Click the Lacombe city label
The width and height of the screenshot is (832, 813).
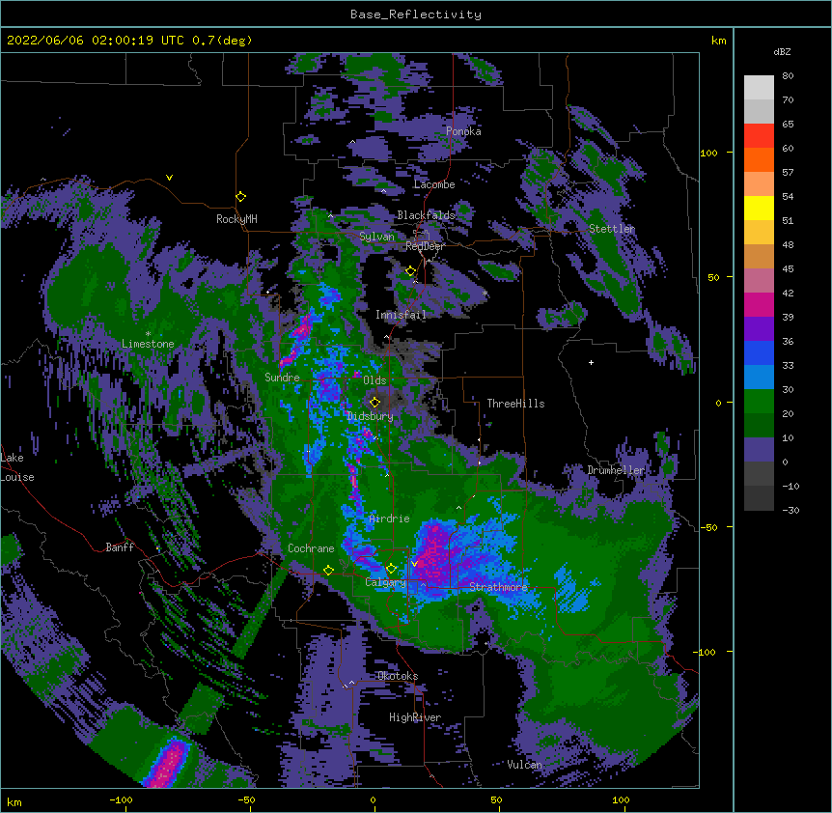(x=434, y=184)
